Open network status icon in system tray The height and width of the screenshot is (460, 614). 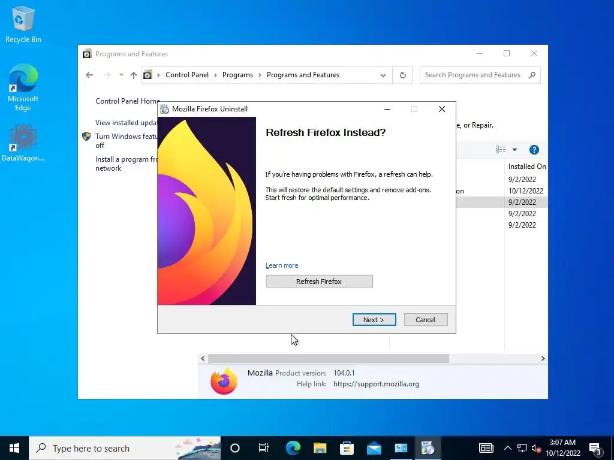[522, 448]
